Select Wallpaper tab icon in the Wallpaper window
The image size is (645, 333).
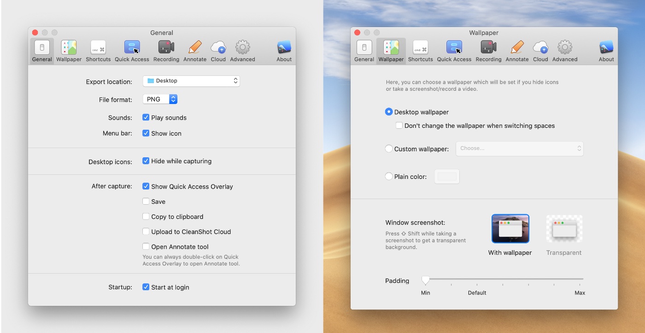[x=391, y=47]
